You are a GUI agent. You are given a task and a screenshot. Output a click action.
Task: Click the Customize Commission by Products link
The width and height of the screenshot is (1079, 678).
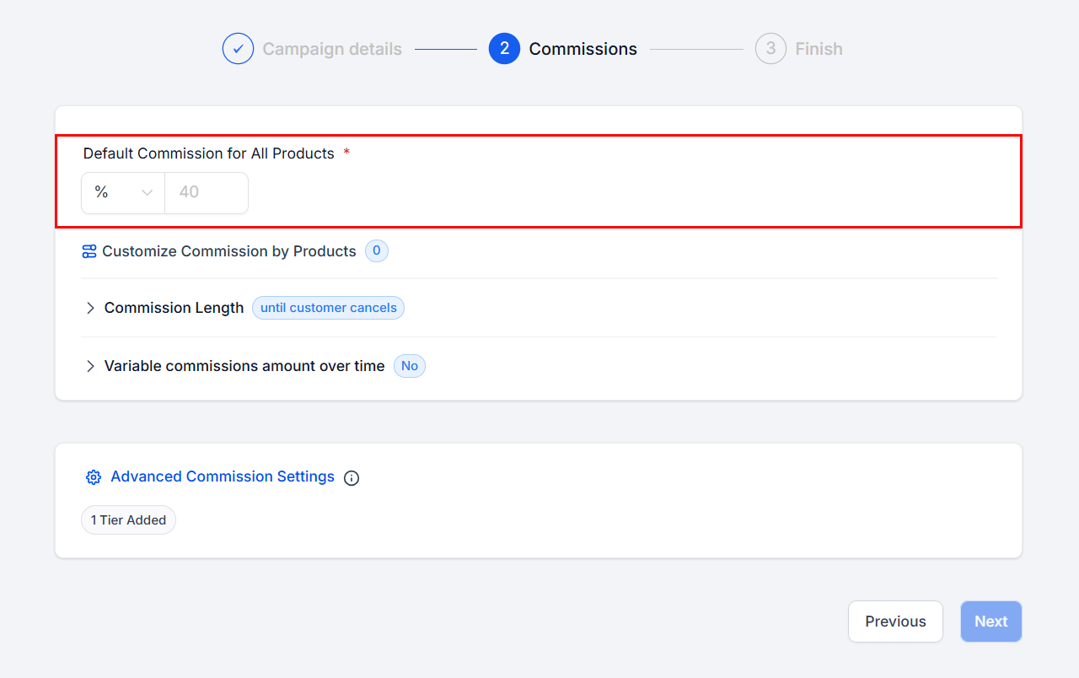[x=229, y=251]
